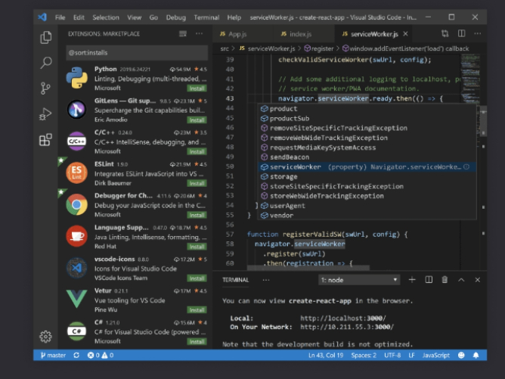
Task: Open terminal panel more tabs ellipsis
Action: pos(266,280)
